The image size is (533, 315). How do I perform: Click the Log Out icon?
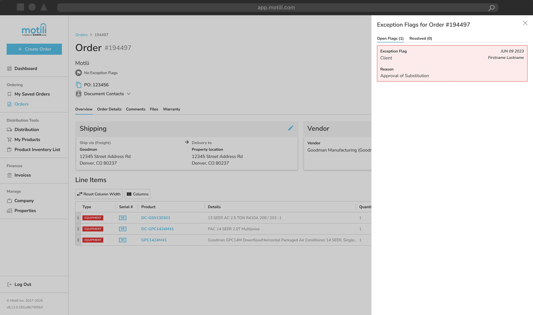coord(9,284)
